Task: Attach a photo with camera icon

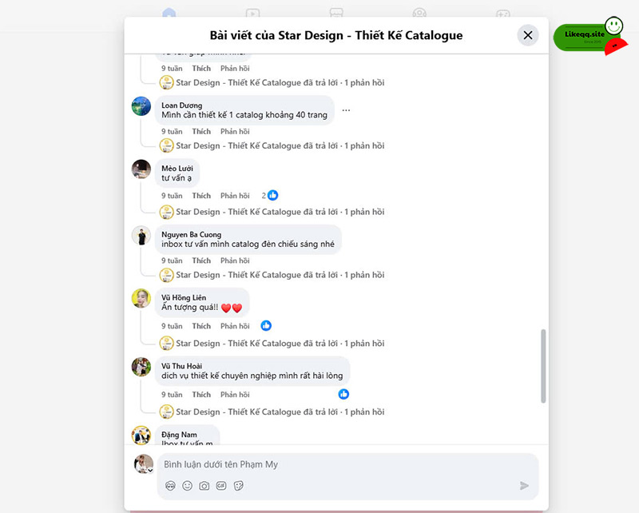Action: coord(204,486)
